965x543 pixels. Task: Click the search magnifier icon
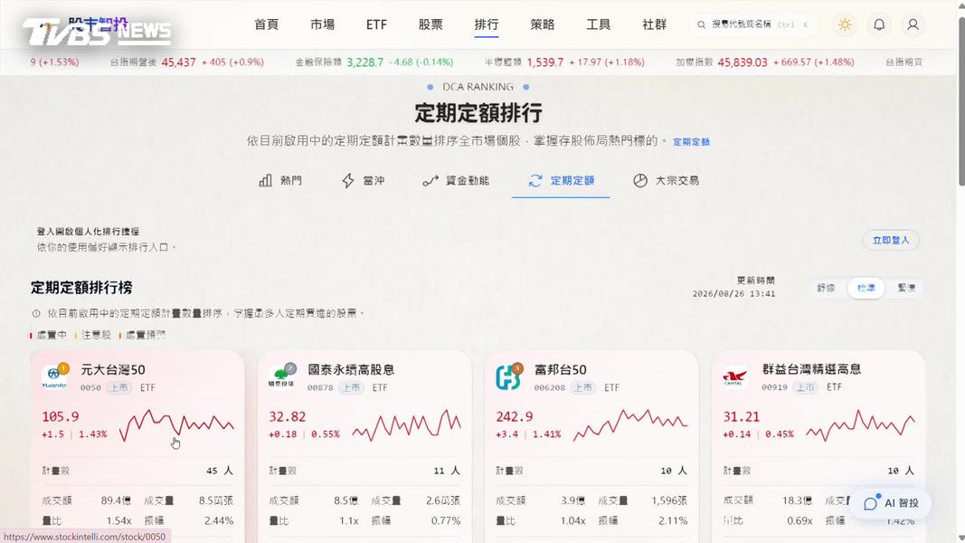coord(701,24)
